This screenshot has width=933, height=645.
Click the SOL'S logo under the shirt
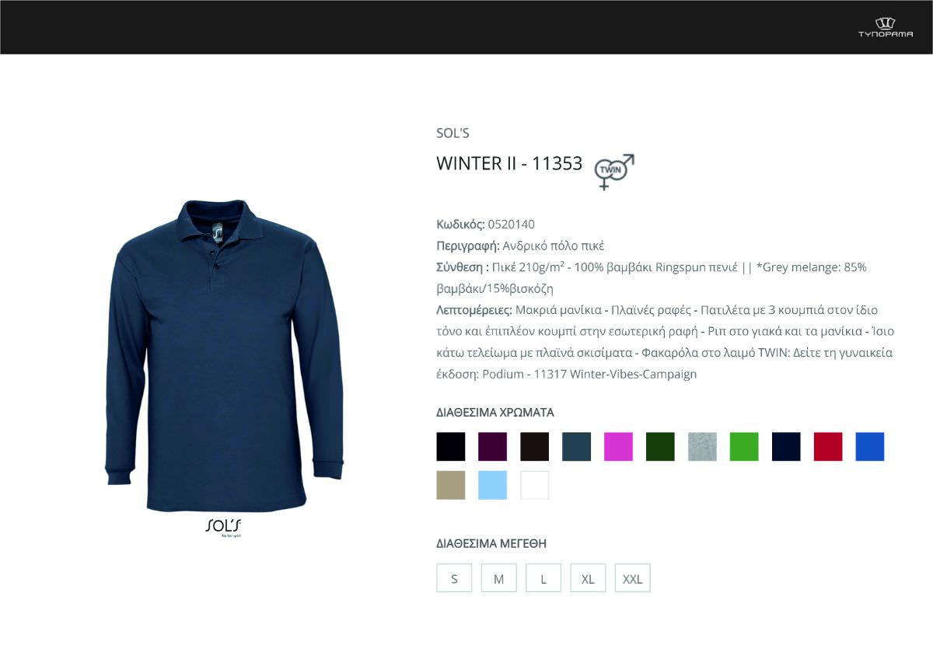tap(225, 528)
